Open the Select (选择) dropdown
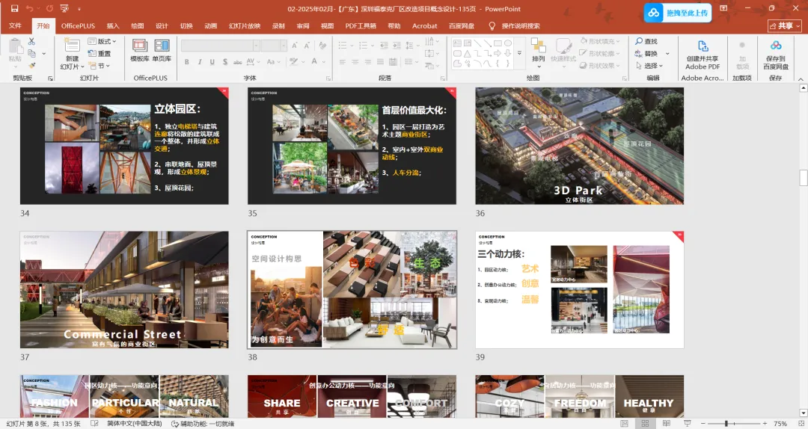Screen dimensions: 808x429 coord(649,66)
